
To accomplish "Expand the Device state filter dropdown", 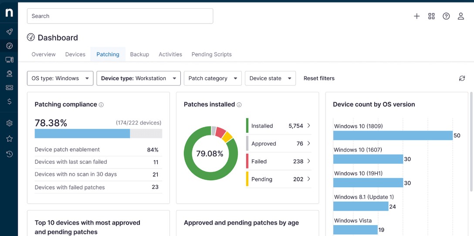I will pyautogui.click(x=270, y=78).
